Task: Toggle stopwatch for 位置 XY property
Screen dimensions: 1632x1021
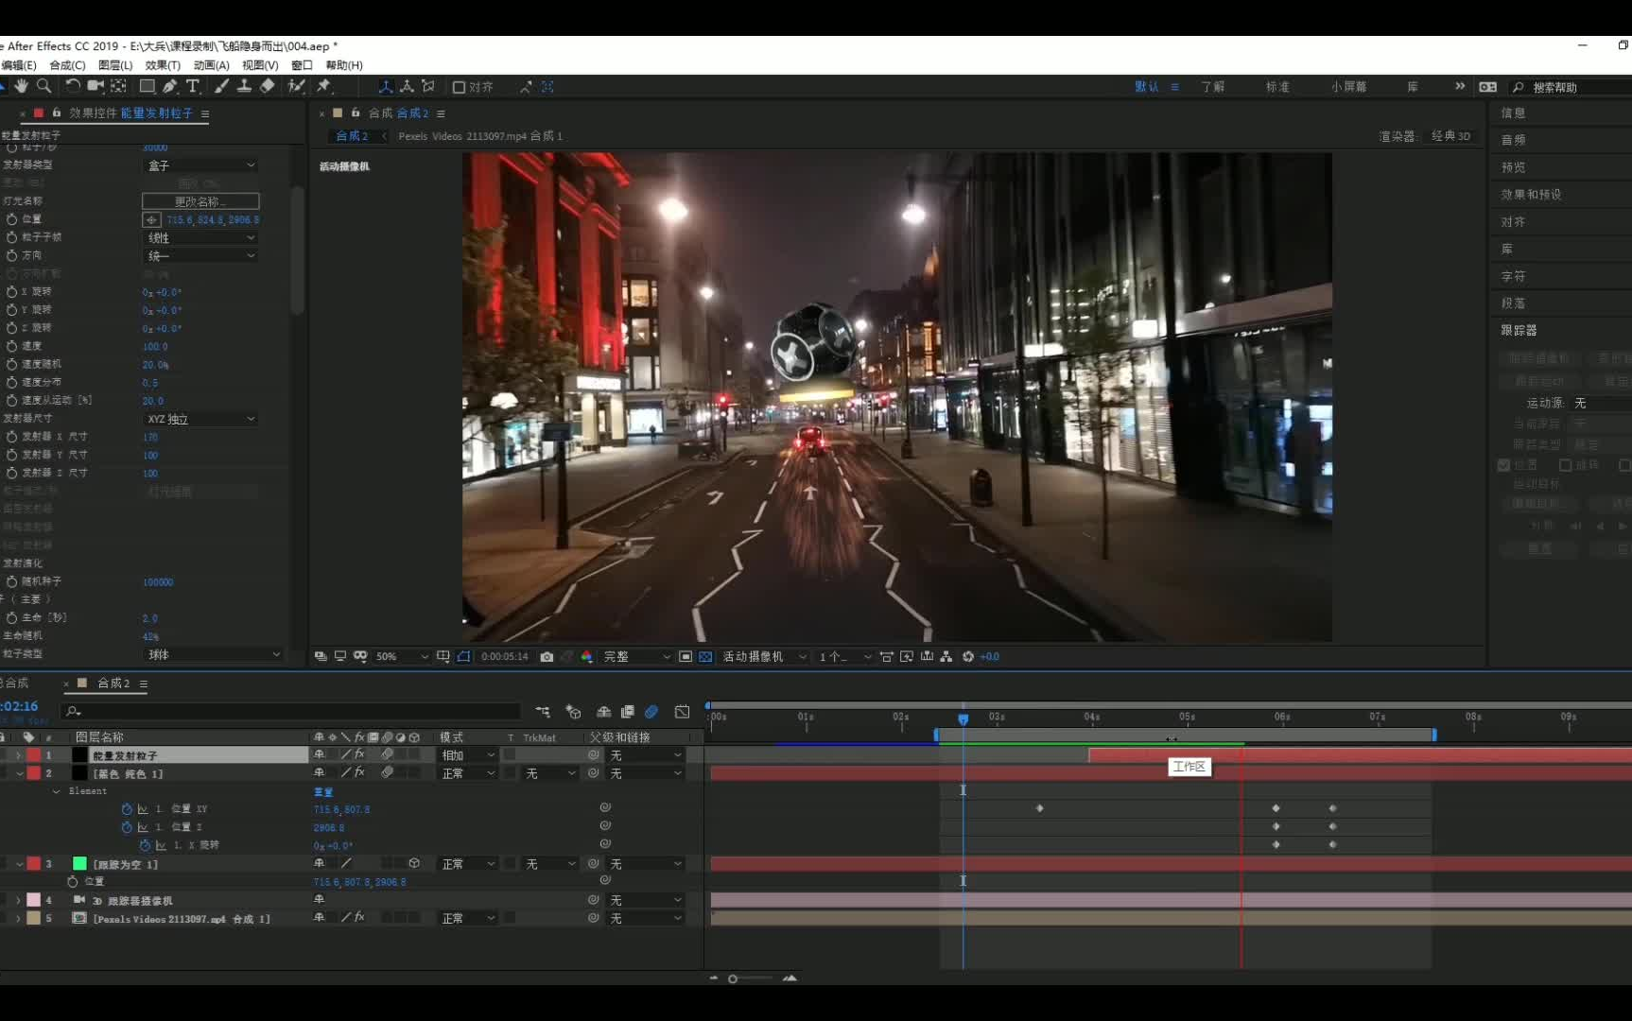Action: [127, 809]
